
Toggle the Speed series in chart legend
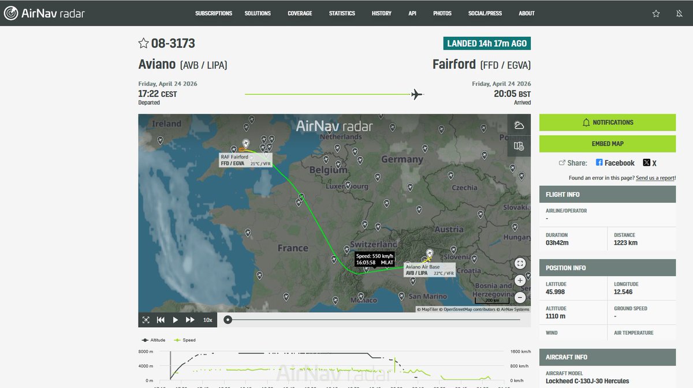pos(185,340)
